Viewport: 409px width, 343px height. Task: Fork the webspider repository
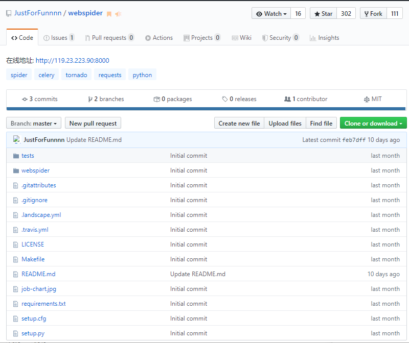374,14
